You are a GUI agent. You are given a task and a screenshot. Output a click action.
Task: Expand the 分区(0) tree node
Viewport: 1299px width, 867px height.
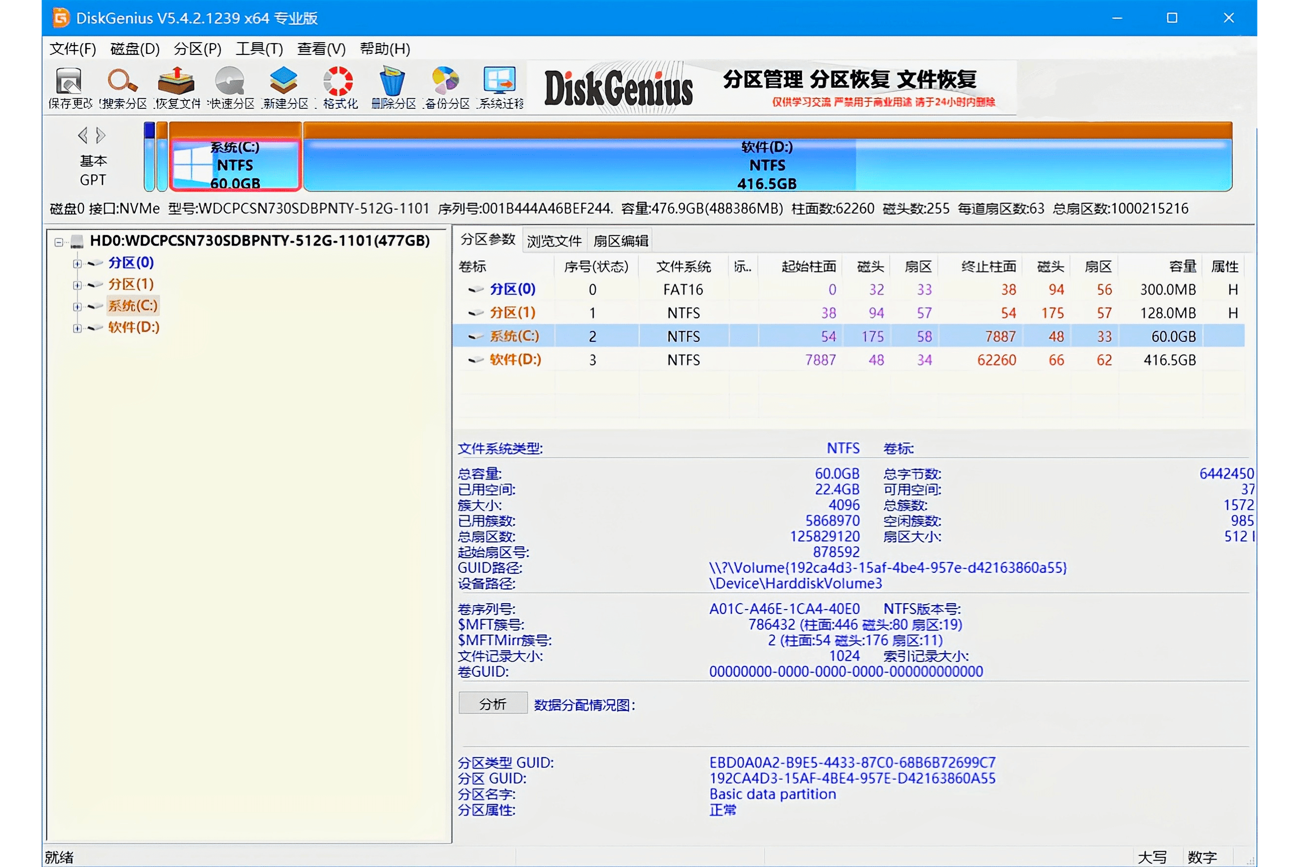pos(77,263)
